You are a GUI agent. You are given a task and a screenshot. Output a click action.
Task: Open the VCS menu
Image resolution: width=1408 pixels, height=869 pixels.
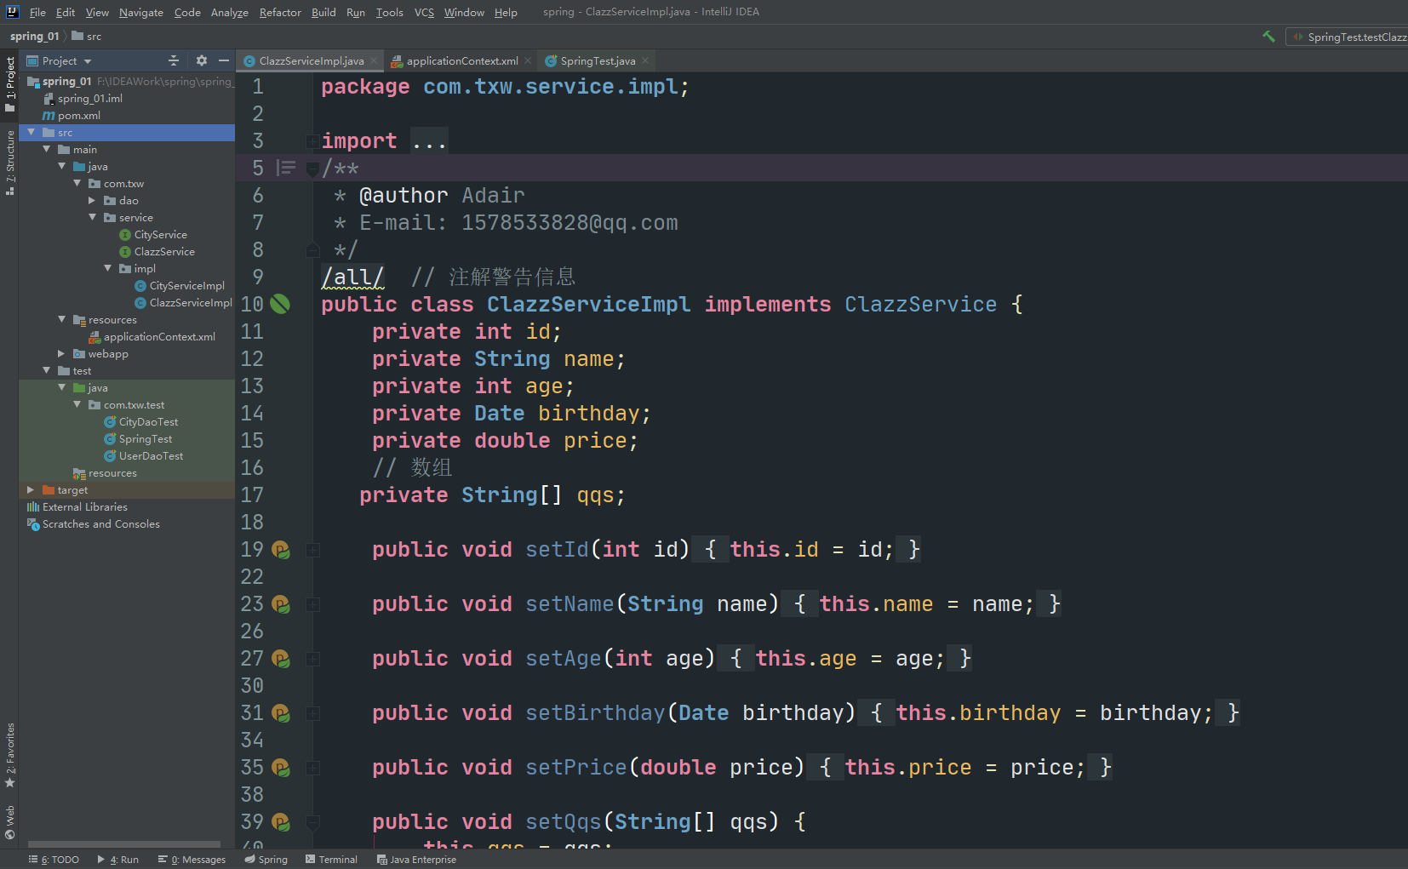point(424,12)
